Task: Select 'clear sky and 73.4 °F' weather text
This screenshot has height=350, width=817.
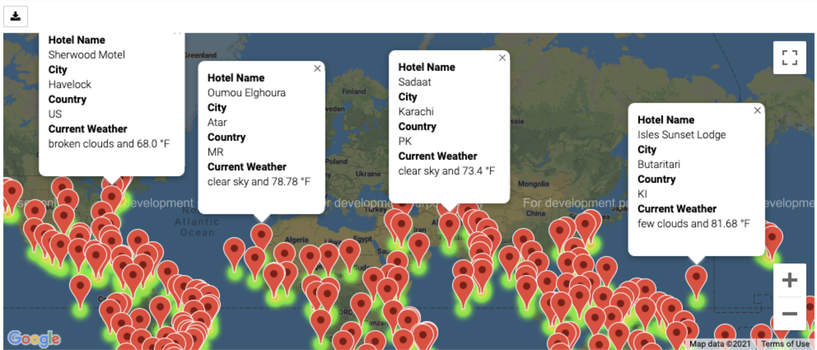Action: tap(446, 171)
